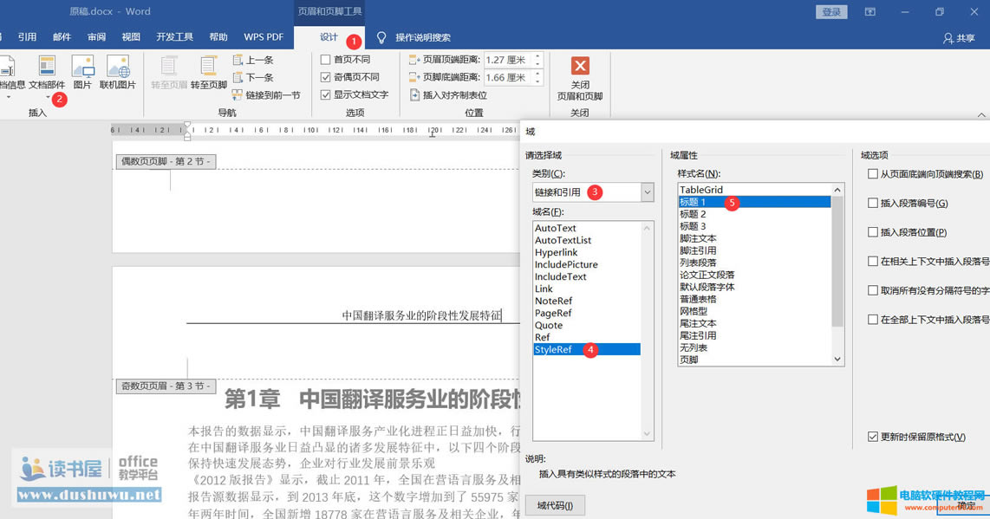Uncheck 更新时保留原格式 checkbox in dialog

point(873,438)
